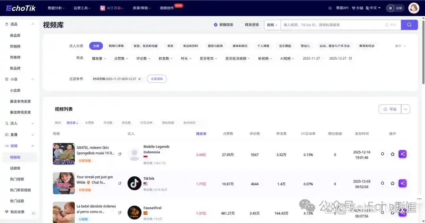Open the user profile avatar
Viewport: 425px width, 223px height.
(414, 8)
